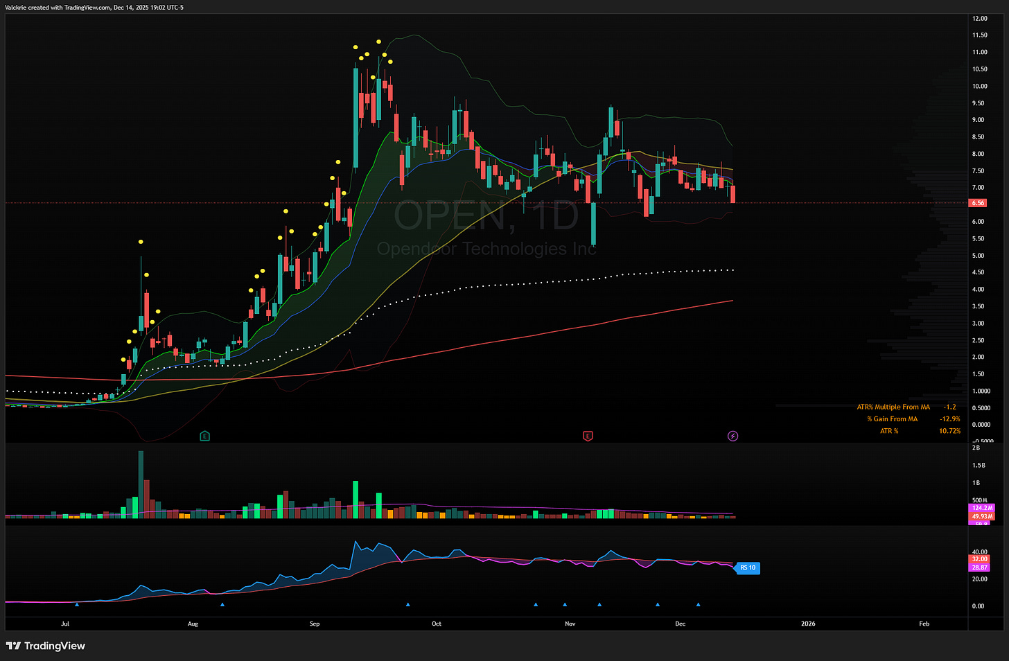This screenshot has width=1009, height=661.
Task: Click the blue triangle marker between Sep and Oct
Action: (407, 604)
